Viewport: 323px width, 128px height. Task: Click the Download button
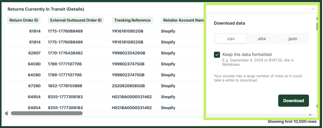pyautogui.click(x=293, y=101)
